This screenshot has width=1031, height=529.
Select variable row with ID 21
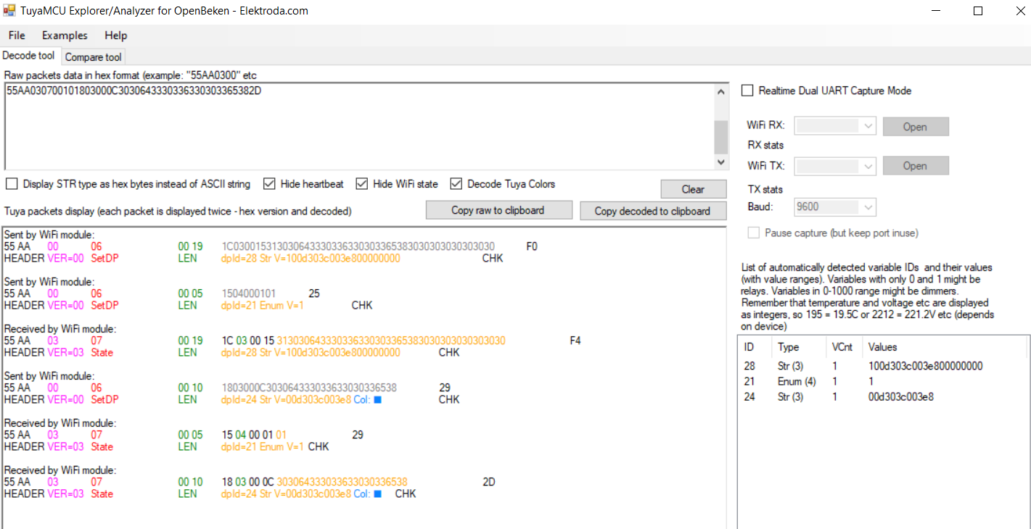pyautogui.click(x=883, y=381)
